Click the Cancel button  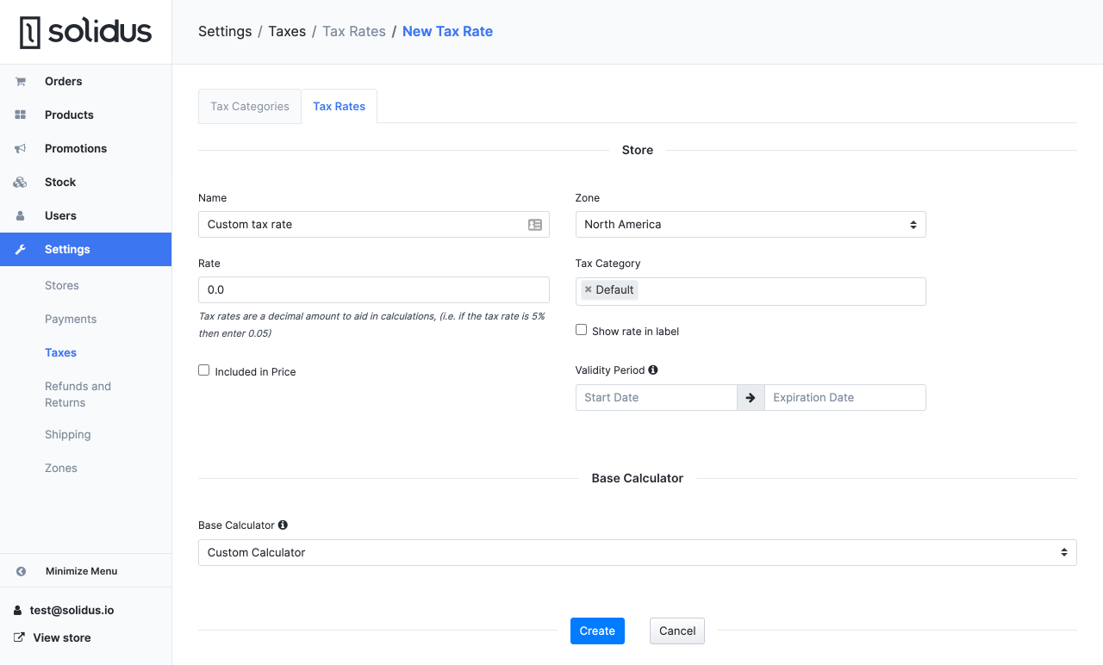676,631
